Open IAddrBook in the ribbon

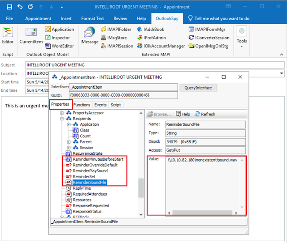click(151, 29)
